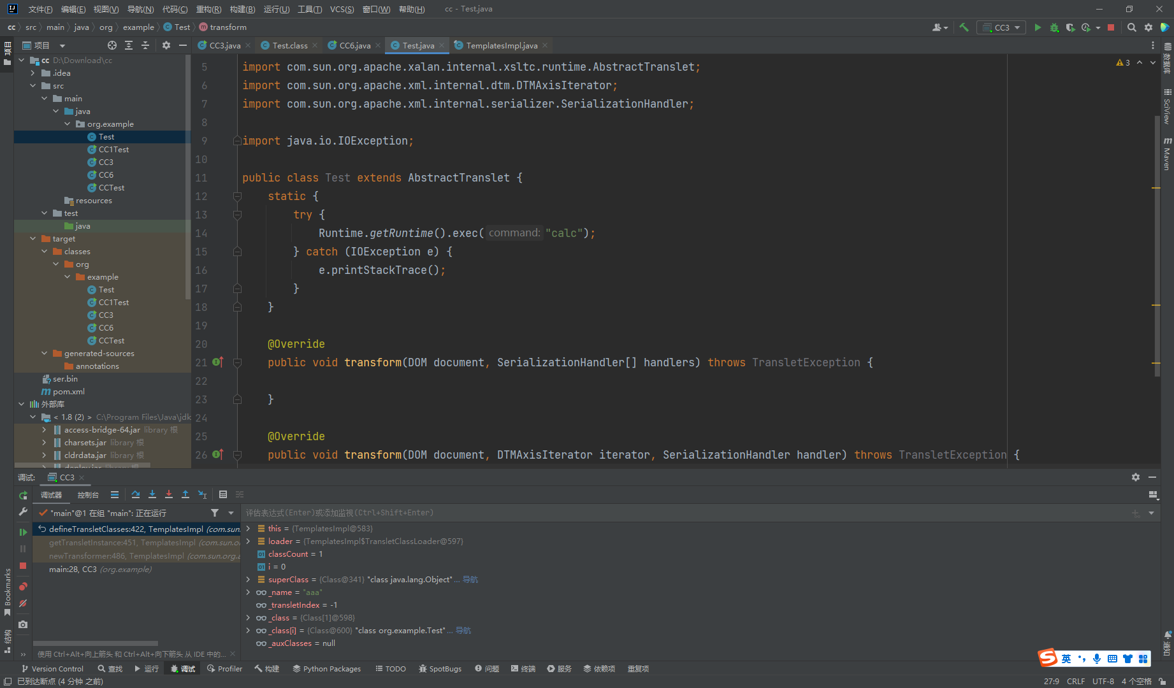Open the project view type dropdown arrow

(62, 46)
